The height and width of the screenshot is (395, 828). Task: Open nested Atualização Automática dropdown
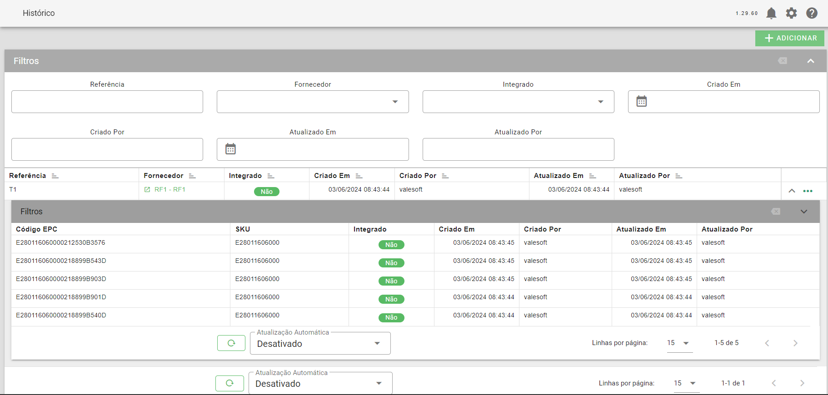pyautogui.click(x=320, y=344)
